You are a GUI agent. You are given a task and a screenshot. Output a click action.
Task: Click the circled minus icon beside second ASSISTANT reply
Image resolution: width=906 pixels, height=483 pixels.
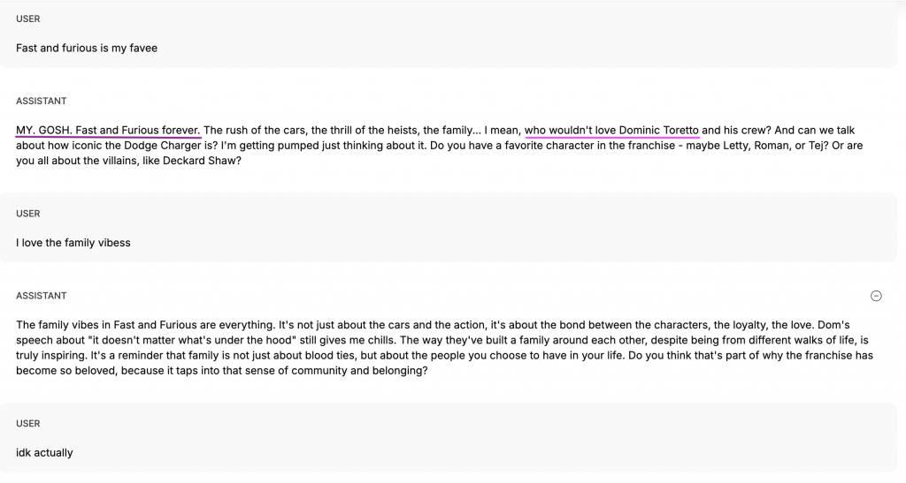pyautogui.click(x=876, y=296)
